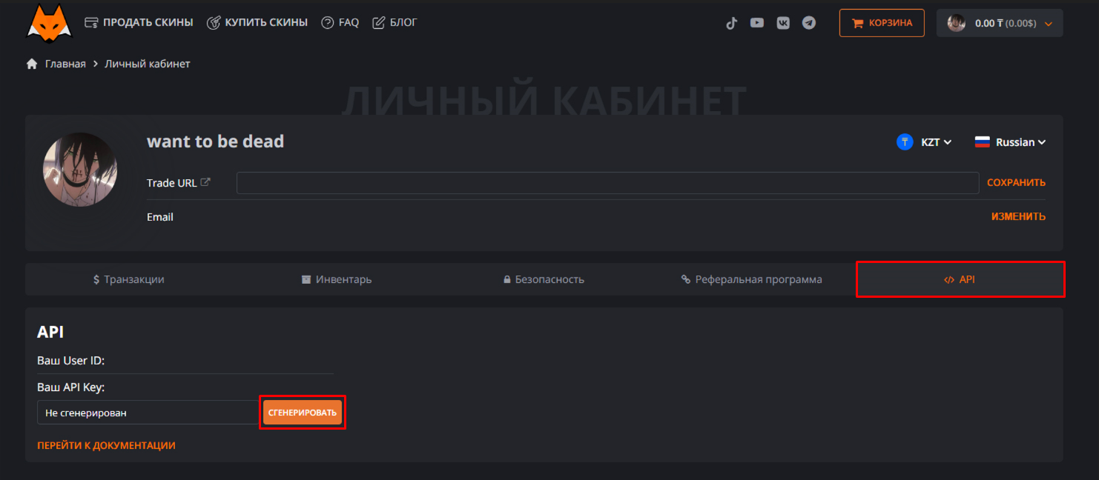Click the username want to be dead
Viewport: 1099px width, 480px height.
[x=215, y=141]
